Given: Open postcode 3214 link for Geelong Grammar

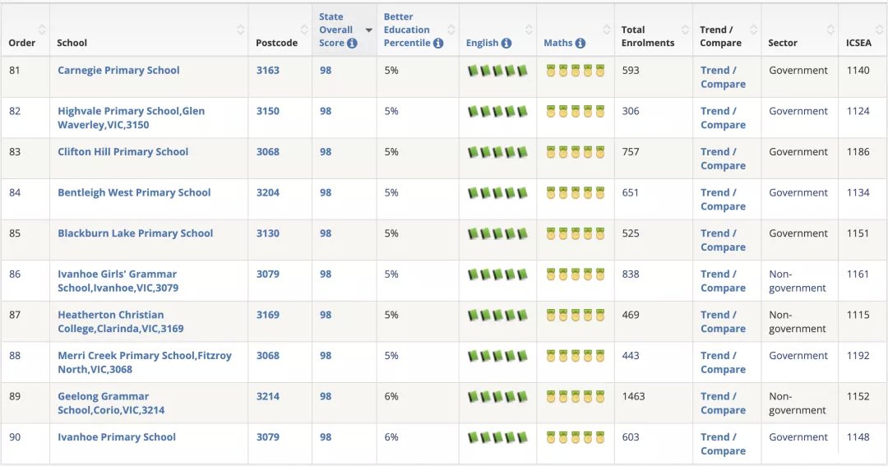Looking at the screenshot, I should coord(268,396).
